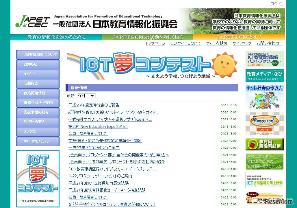This screenshot has height=208, width=297.
Task: Open お問い合わせ link
Action: (269, 43)
